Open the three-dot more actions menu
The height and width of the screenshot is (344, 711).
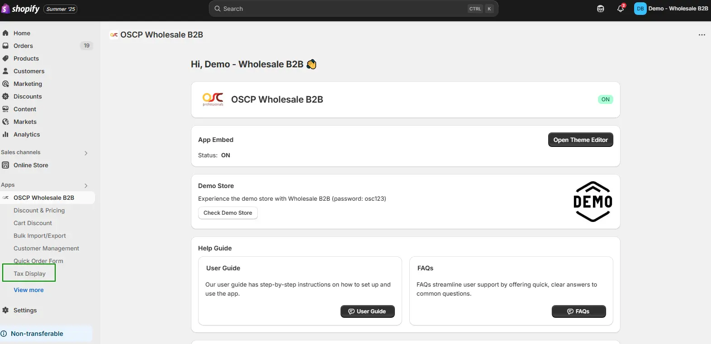click(702, 35)
